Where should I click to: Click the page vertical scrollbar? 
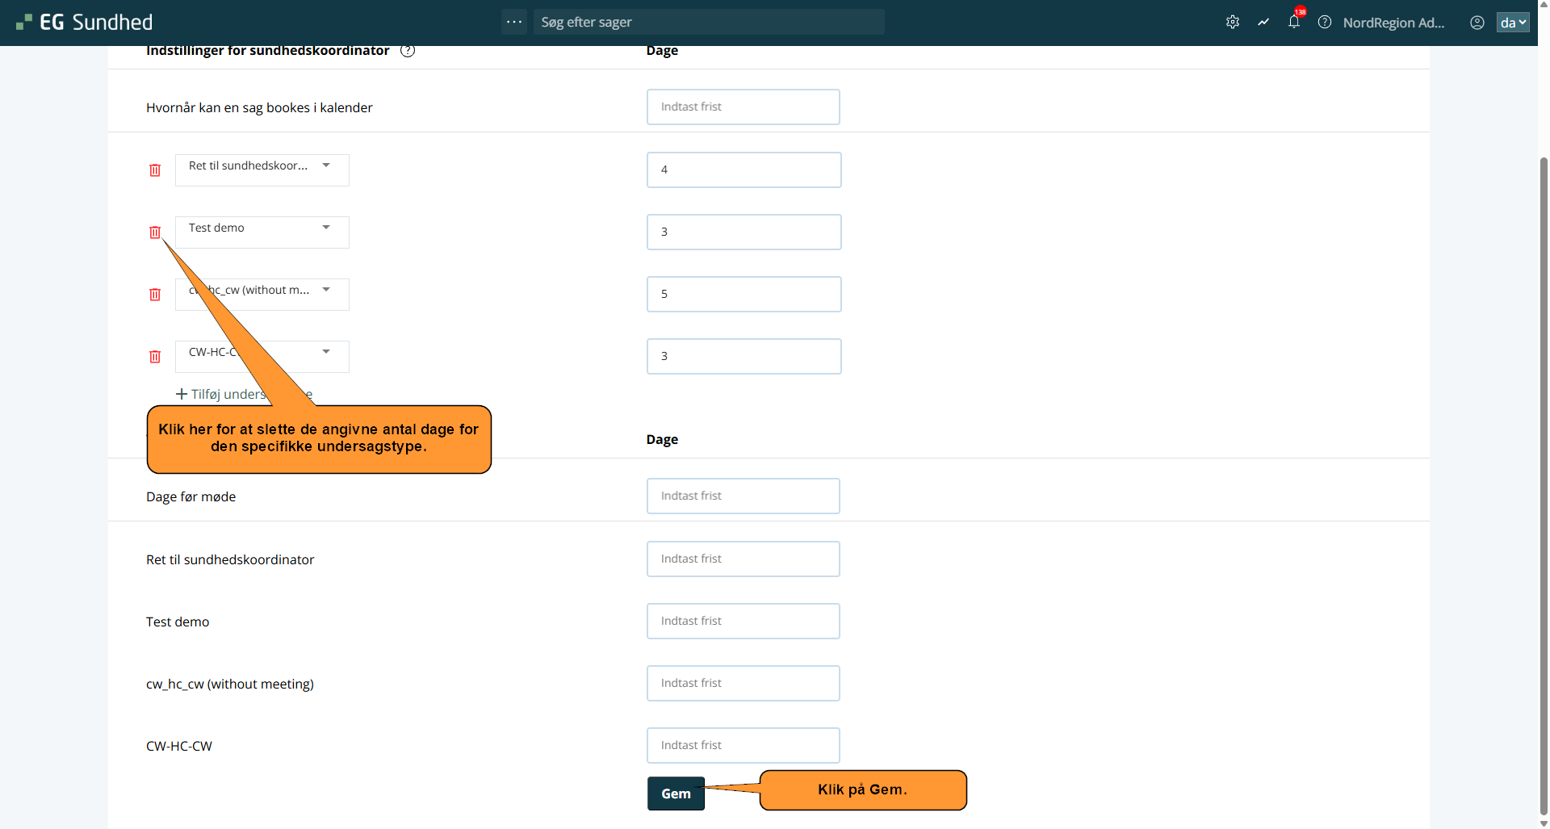coord(1544,484)
